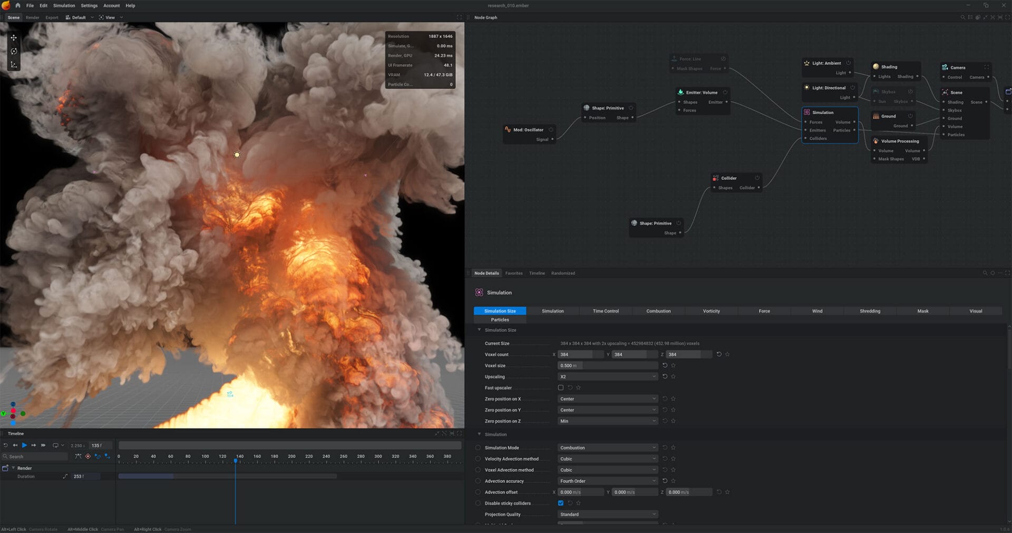Click the keyframe diamond icon in timeline
Viewport: 1012px width, 533px height.
[88, 456]
